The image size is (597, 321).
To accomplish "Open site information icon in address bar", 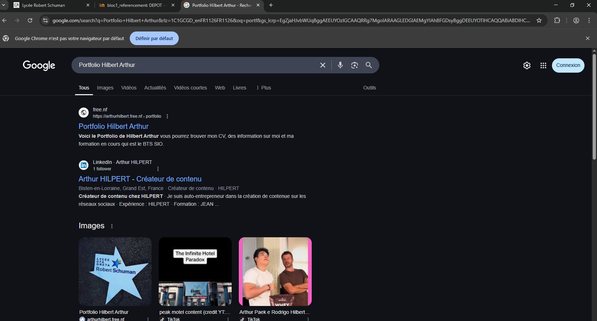I will pos(45,20).
